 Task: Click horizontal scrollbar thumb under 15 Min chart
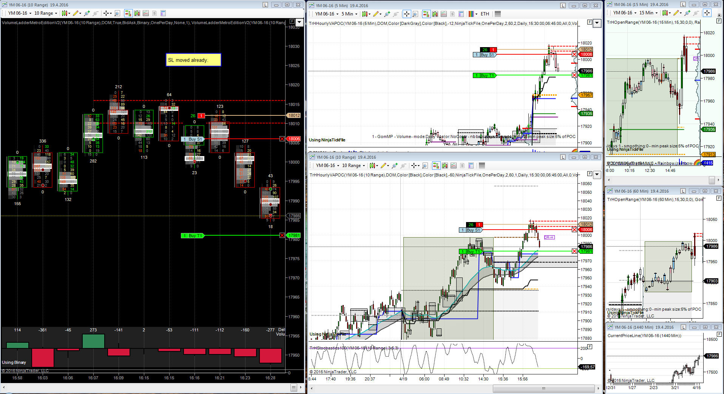click(x=712, y=180)
